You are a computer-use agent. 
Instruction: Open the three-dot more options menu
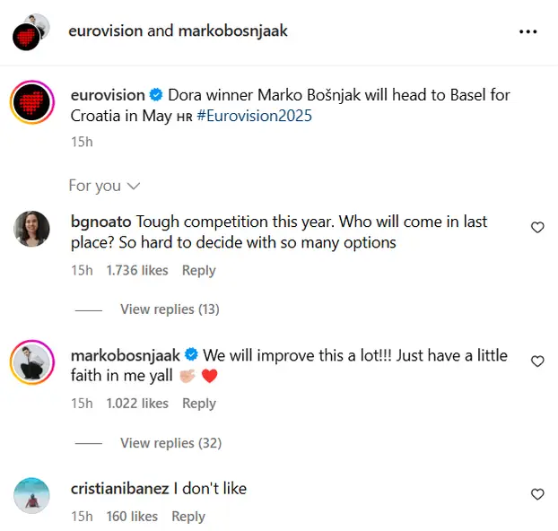pos(527,31)
